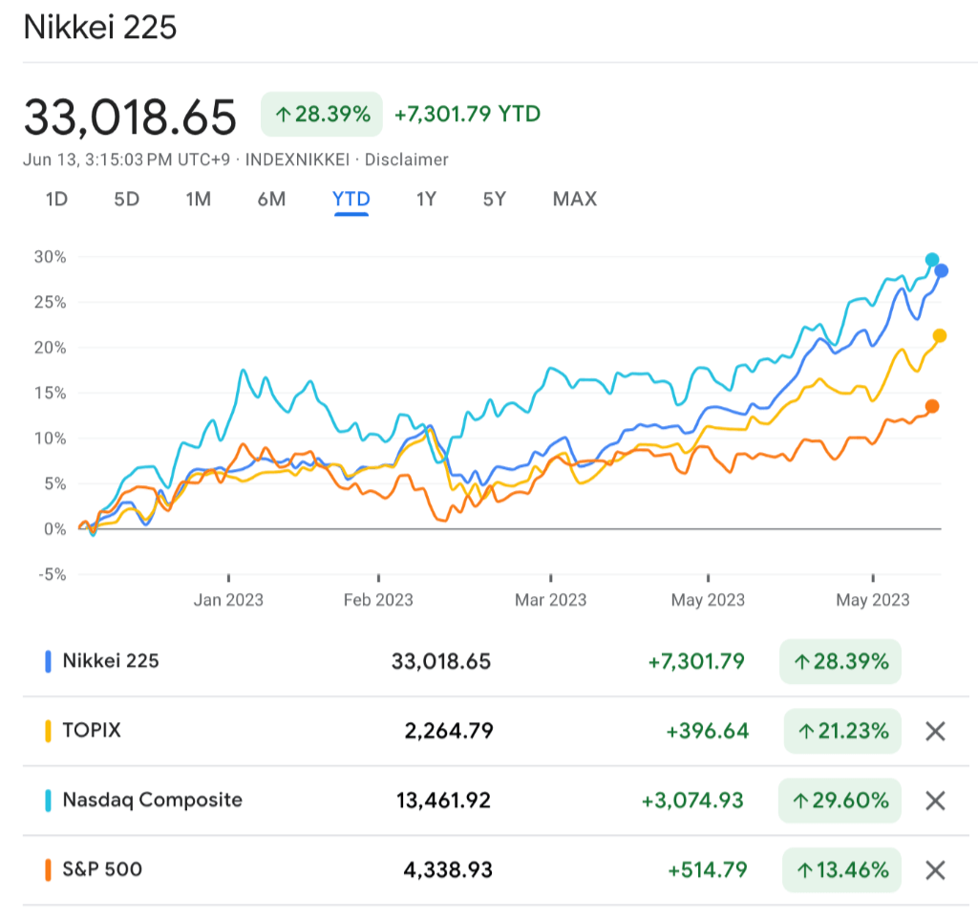Click the TOPIX change +396.64
Viewport: 978px width, 920px height.
click(708, 731)
